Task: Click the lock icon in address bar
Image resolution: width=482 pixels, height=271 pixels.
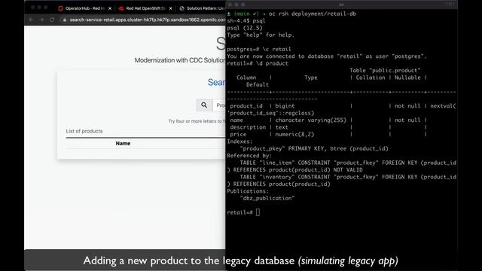Action: coord(64,20)
